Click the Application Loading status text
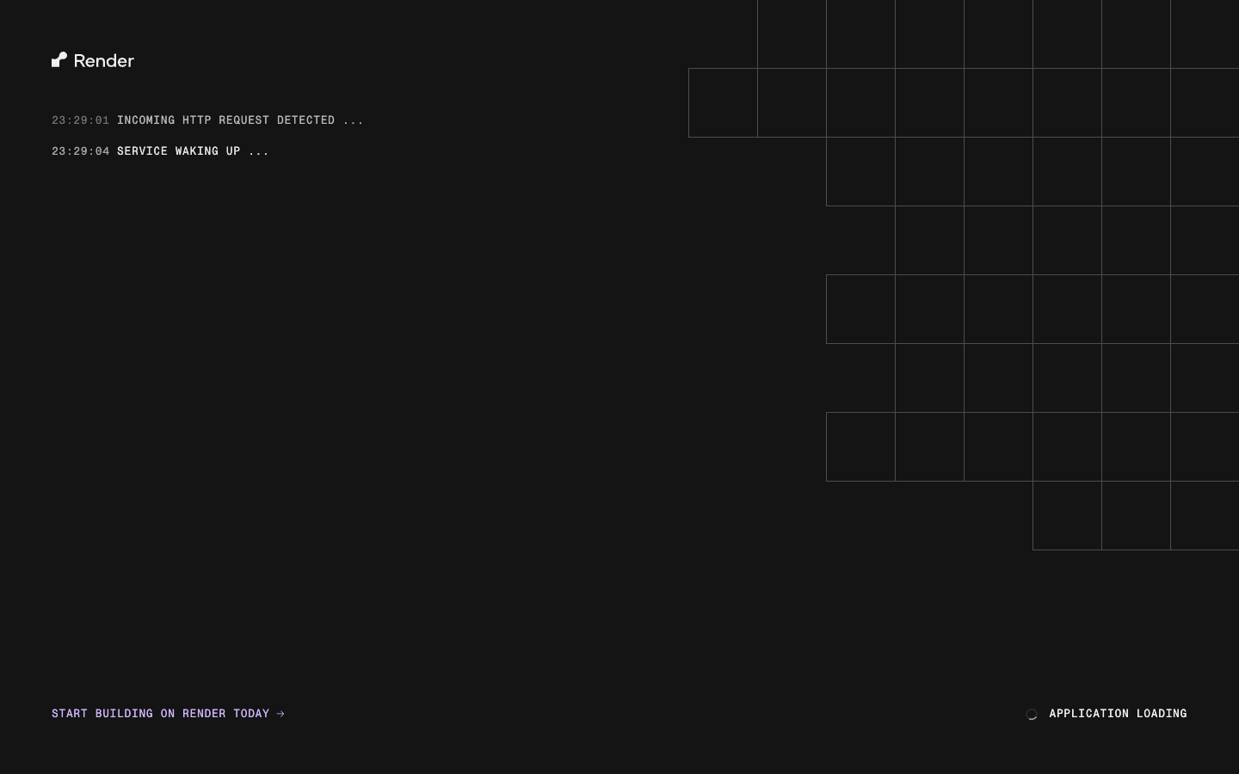The height and width of the screenshot is (774, 1239). tap(1118, 714)
